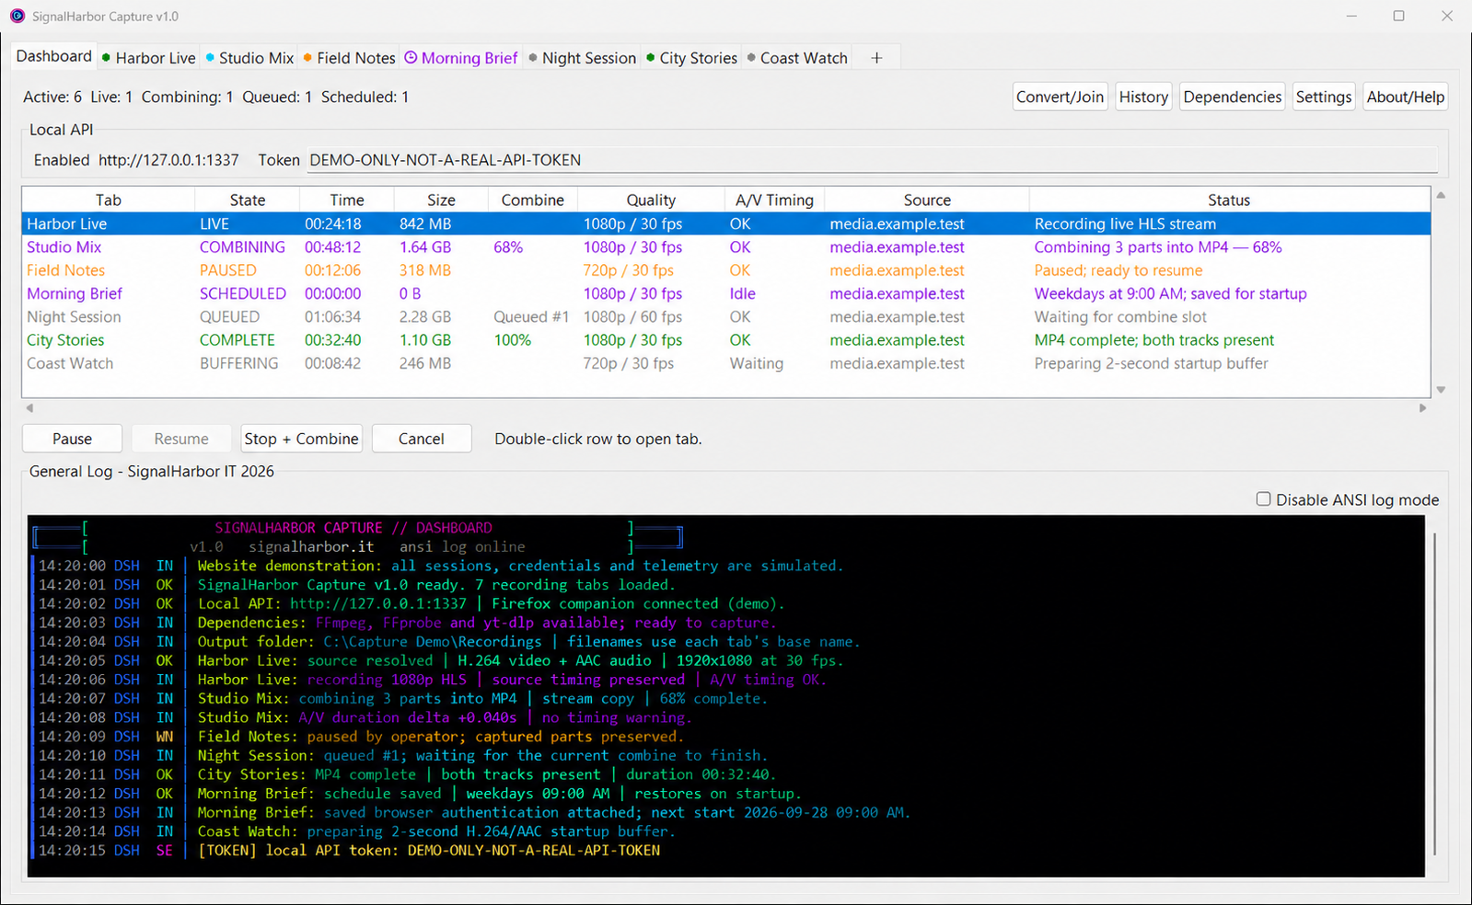Screen dimensions: 1472x905
Task: Sort by the Tab column header
Action: point(109,200)
